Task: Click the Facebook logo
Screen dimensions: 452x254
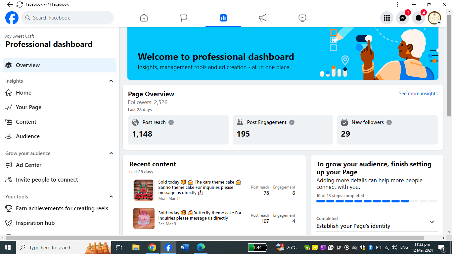Action: [x=12, y=18]
